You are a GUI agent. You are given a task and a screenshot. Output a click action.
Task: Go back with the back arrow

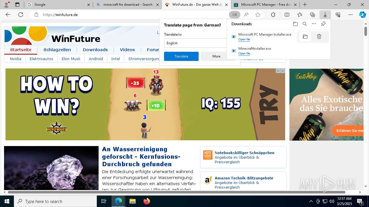(x=8, y=15)
